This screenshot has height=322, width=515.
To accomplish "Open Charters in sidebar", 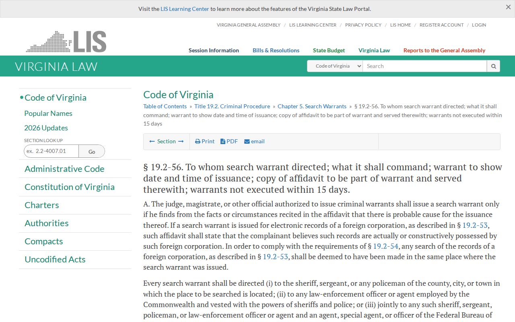I will pyautogui.click(x=42, y=205).
